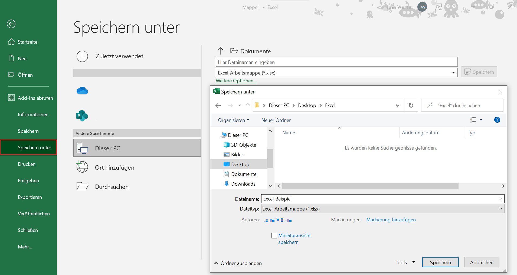
Task: Open Drucken page
Action: pos(27,164)
